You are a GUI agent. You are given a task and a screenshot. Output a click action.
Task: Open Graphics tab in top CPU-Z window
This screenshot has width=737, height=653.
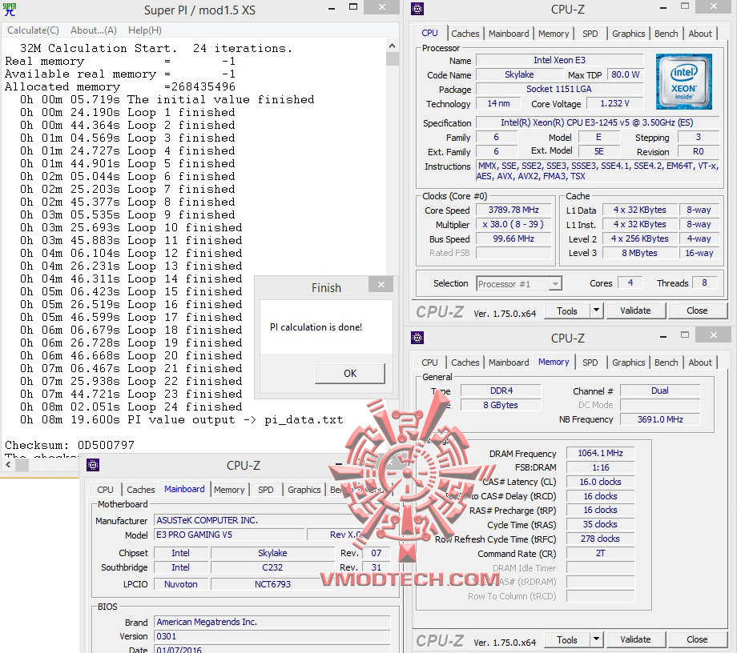[x=628, y=34]
